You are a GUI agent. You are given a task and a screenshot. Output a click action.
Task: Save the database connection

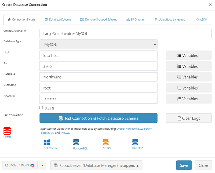(184, 165)
